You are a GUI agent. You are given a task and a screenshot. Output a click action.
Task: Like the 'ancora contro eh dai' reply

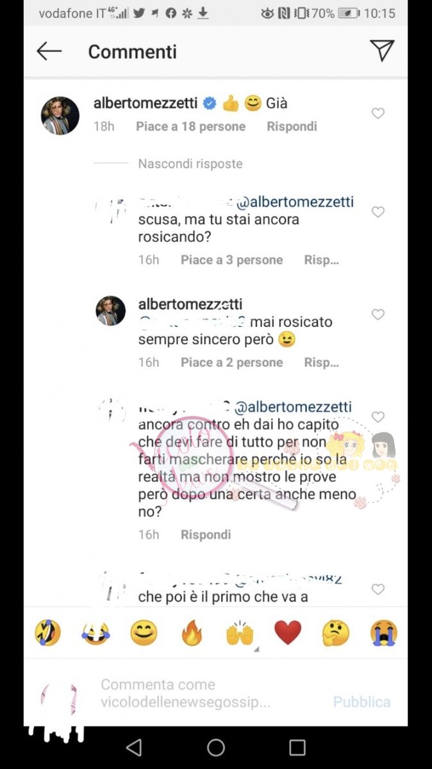[378, 417]
